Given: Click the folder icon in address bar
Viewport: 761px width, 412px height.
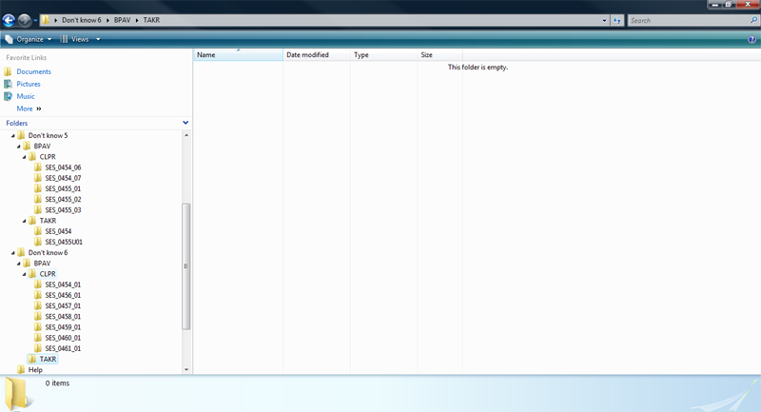Looking at the screenshot, I should pyautogui.click(x=45, y=20).
